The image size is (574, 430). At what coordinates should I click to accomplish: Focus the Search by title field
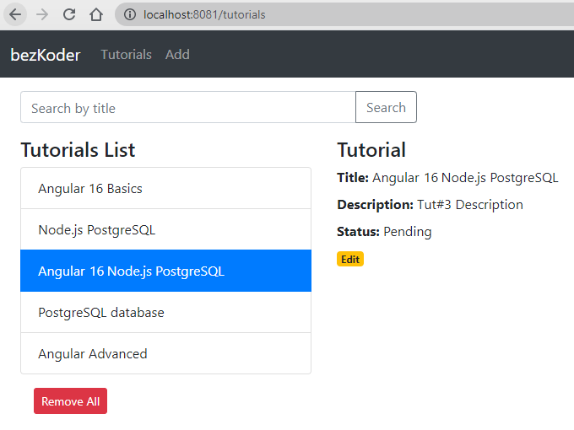click(188, 108)
